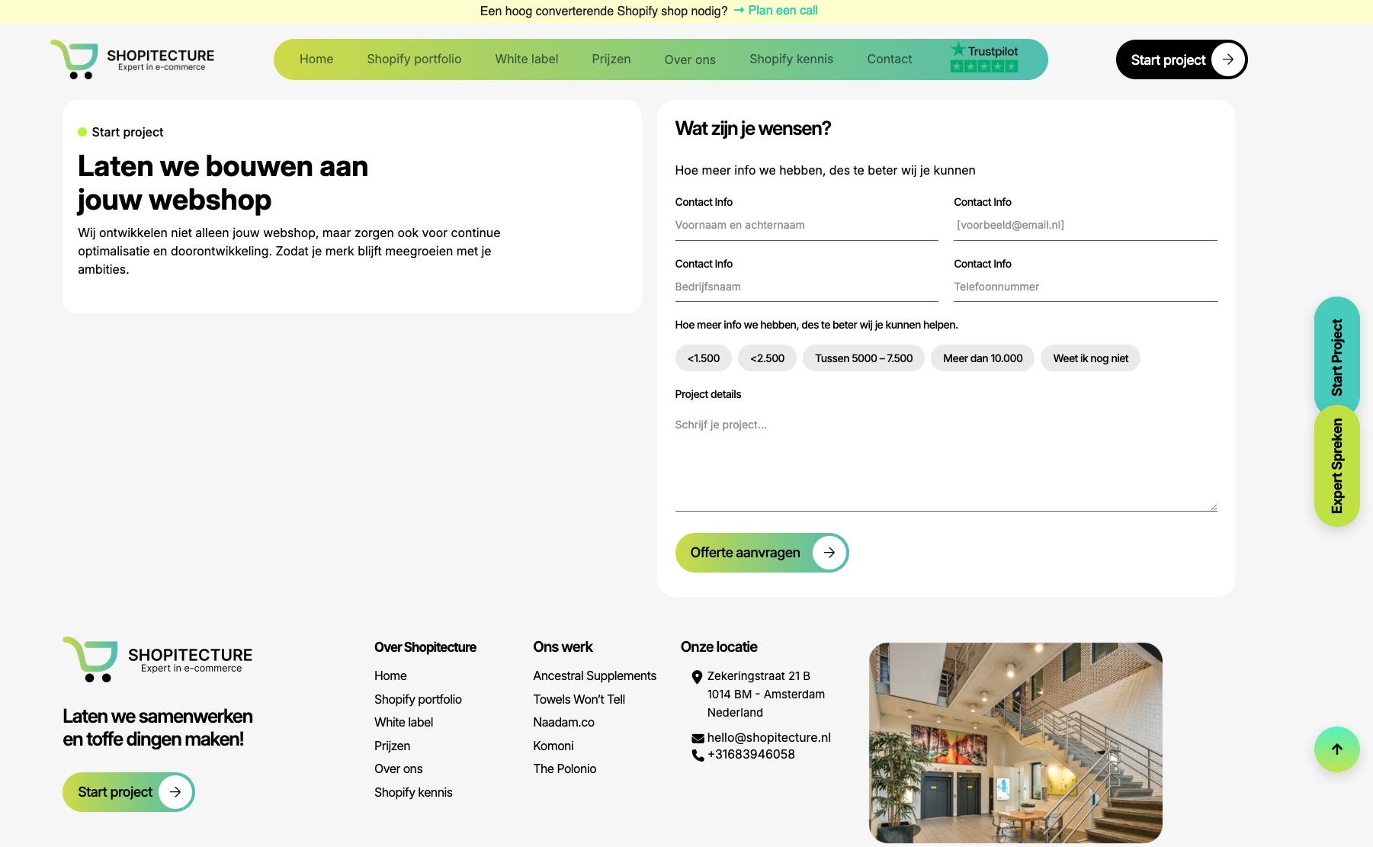The width and height of the screenshot is (1373, 847).
Task: Click the arrow circle in header Start project
Action: click(1227, 59)
